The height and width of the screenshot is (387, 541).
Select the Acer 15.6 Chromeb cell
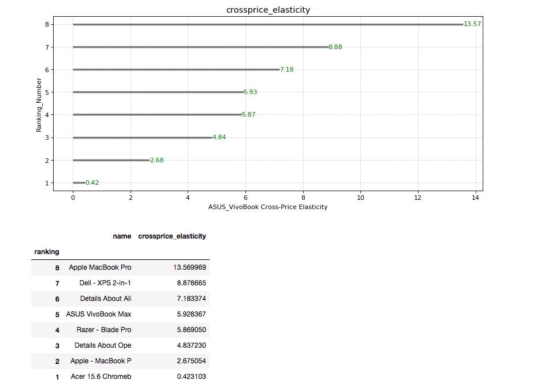pos(101,376)
